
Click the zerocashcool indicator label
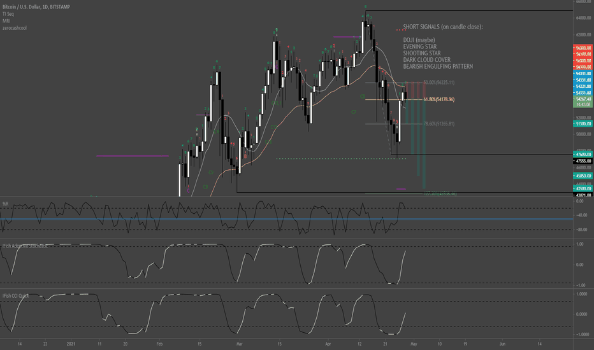click(x=15, y=28)
